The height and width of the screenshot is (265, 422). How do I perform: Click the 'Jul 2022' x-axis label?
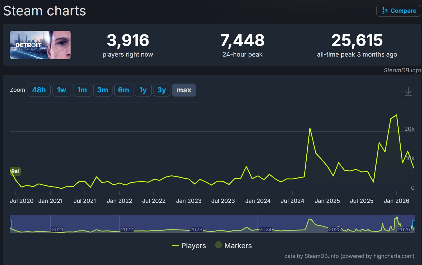click(154, 201)
